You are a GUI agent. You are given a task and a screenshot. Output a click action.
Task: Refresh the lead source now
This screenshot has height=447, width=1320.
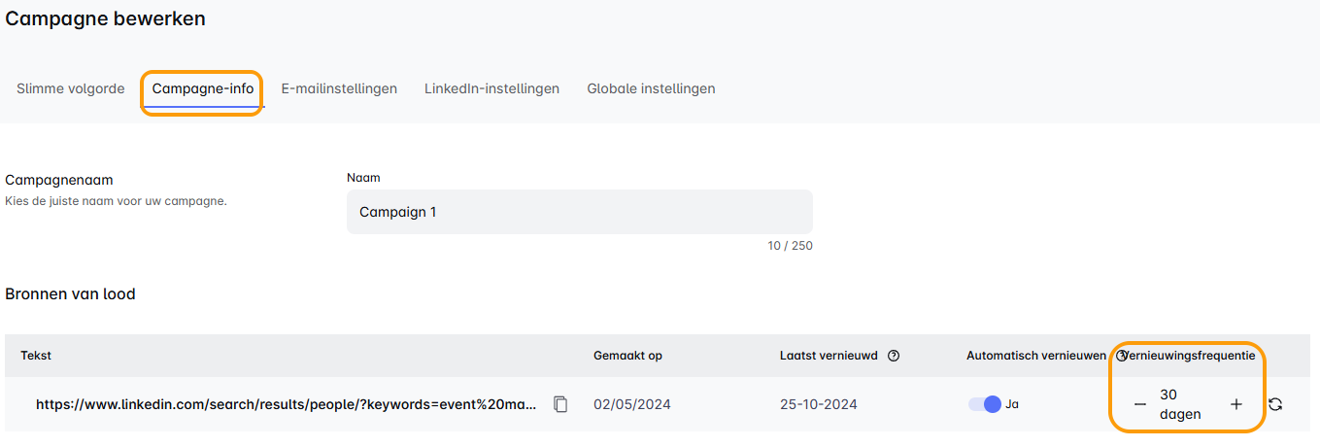pyautogui.click(x=1275, y=404)
